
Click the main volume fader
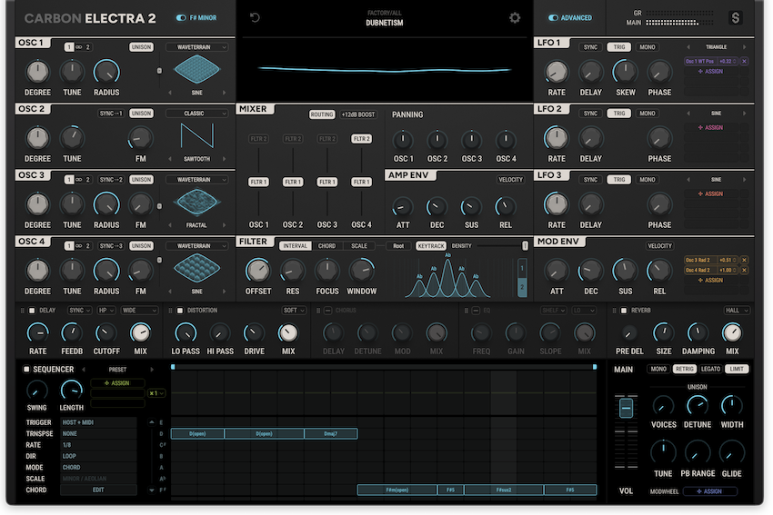[x=626, y=408]
